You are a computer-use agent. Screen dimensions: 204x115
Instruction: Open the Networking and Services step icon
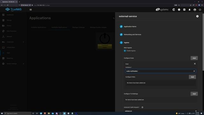click(121, 34)
